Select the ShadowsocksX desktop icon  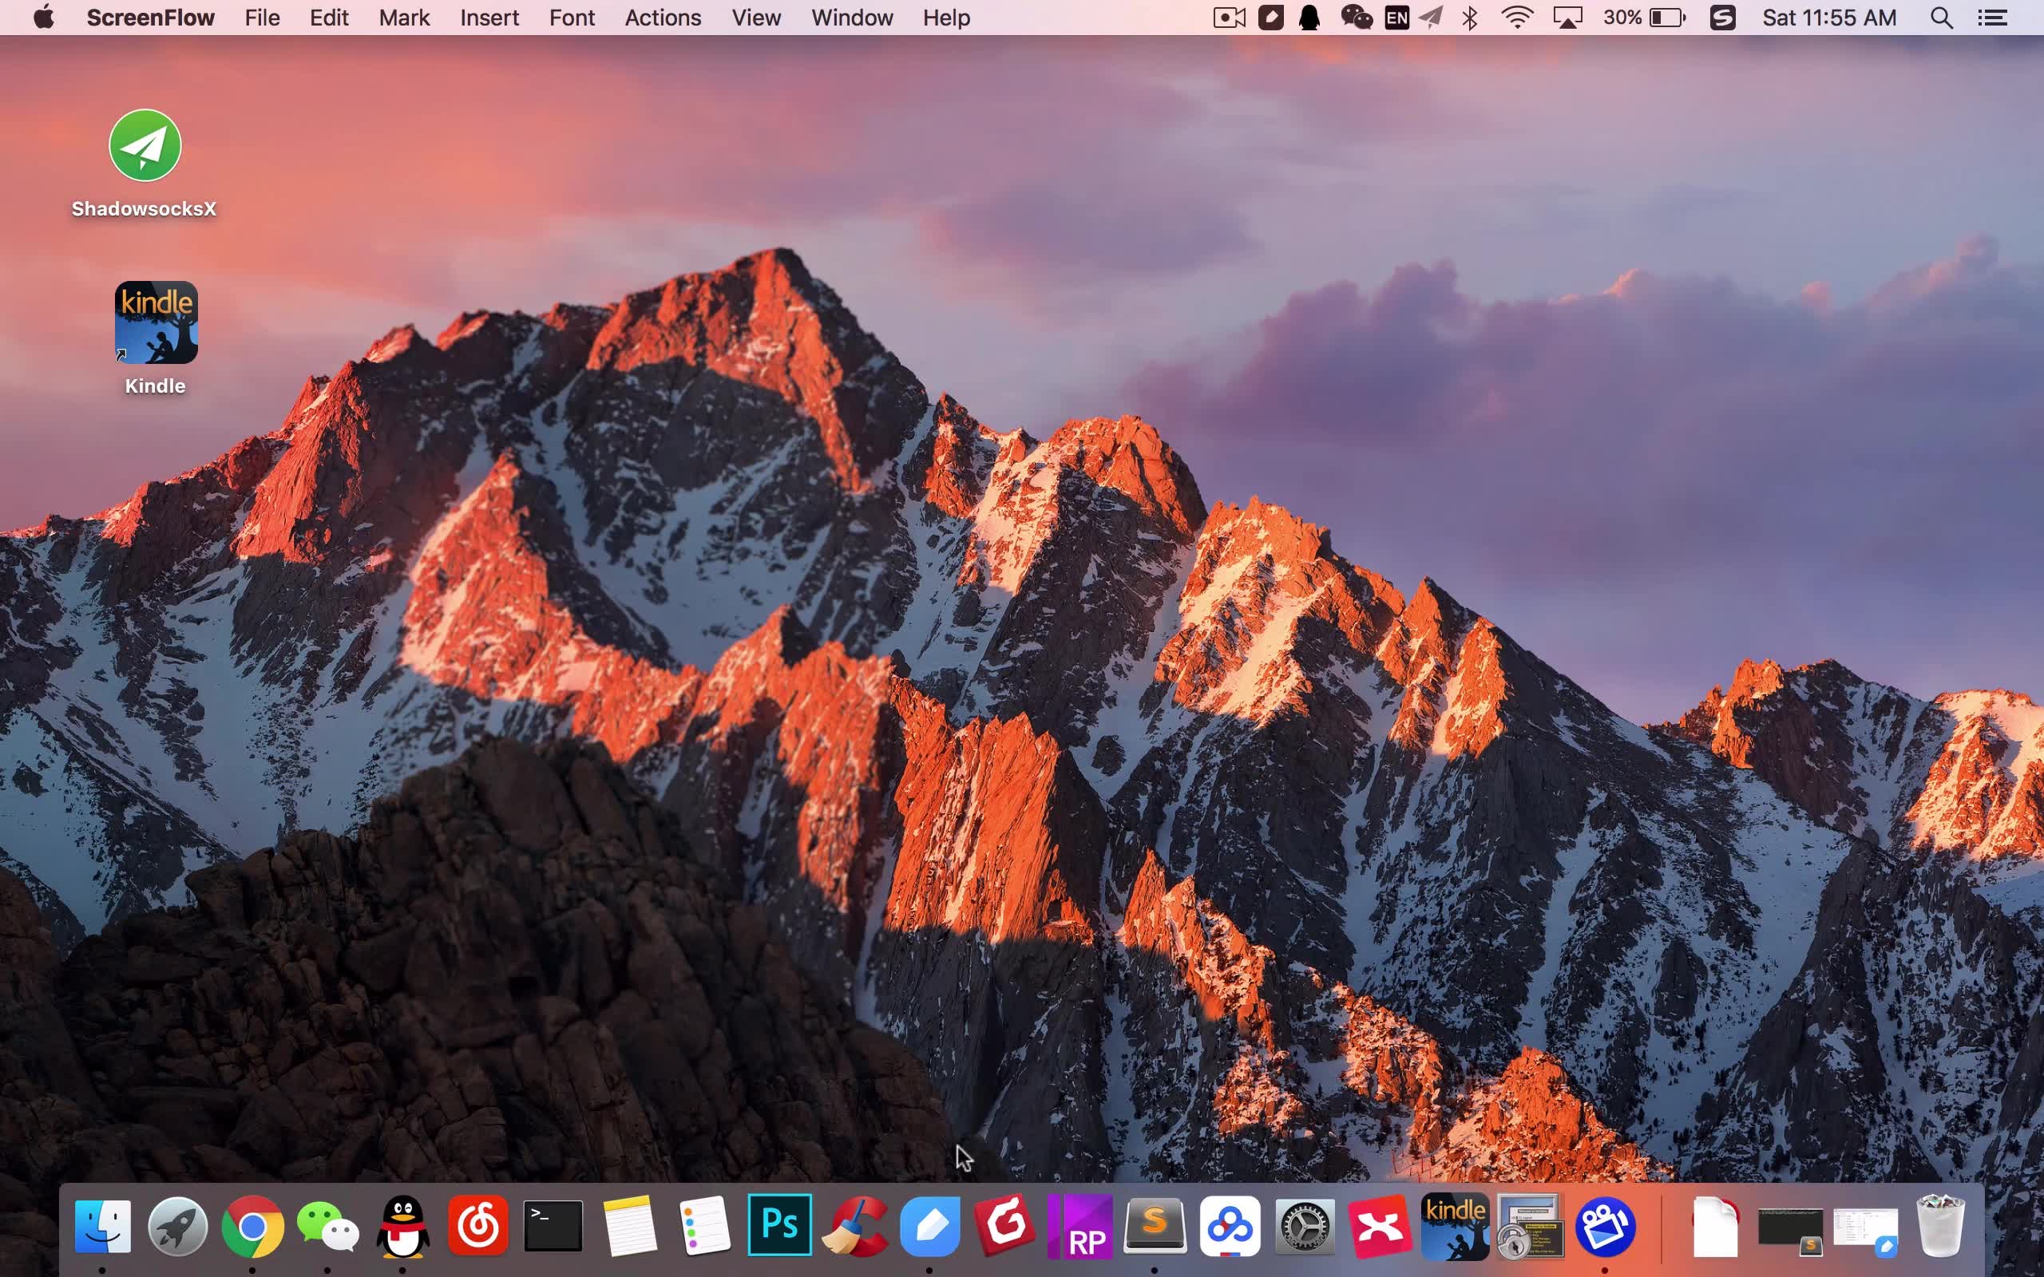point(145,145)
